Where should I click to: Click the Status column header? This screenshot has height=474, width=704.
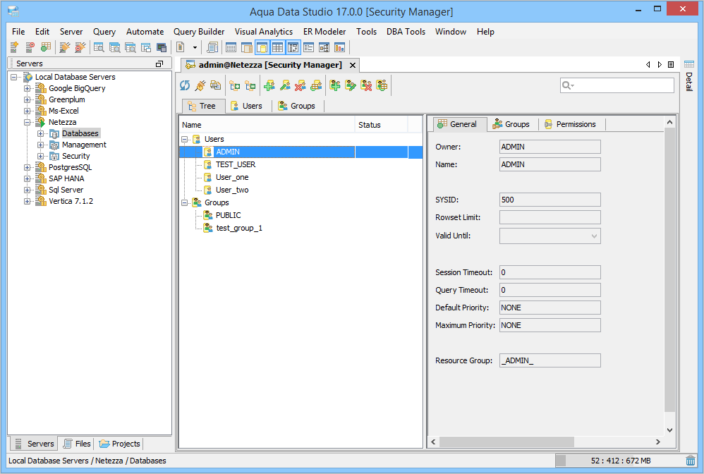click(x=381, y=125)
